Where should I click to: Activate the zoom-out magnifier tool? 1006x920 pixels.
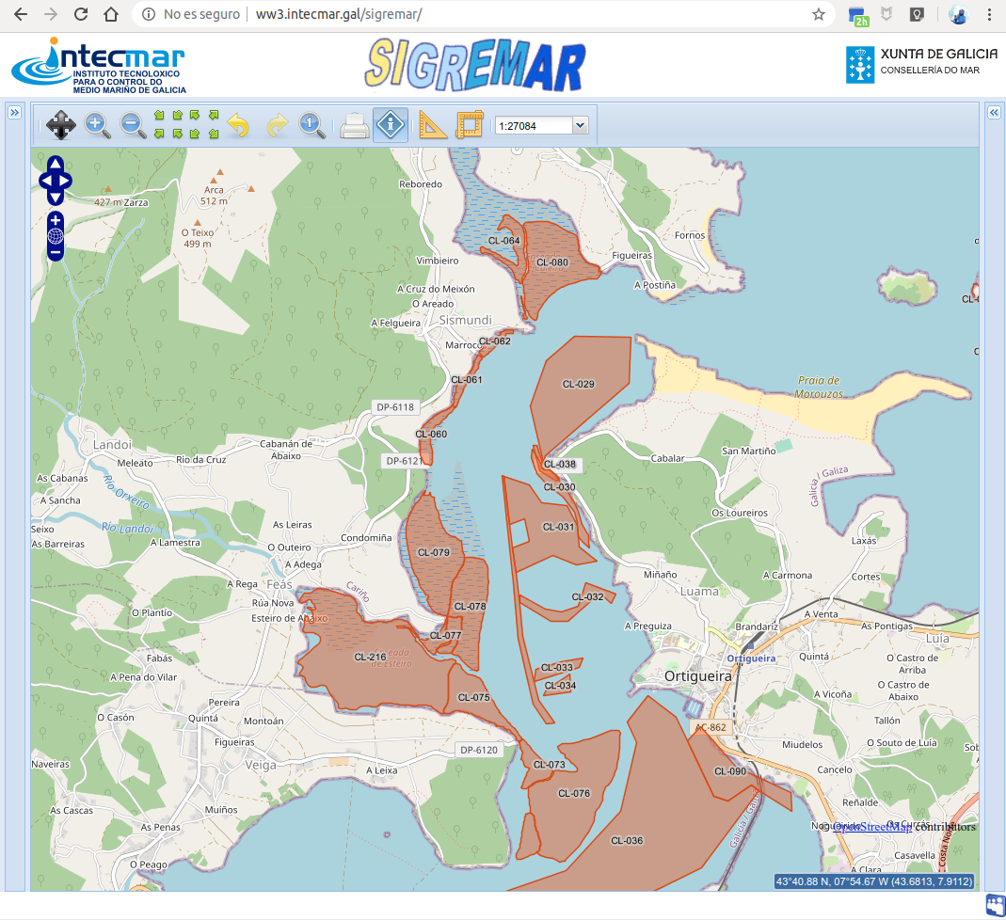[x=133, y=125]
